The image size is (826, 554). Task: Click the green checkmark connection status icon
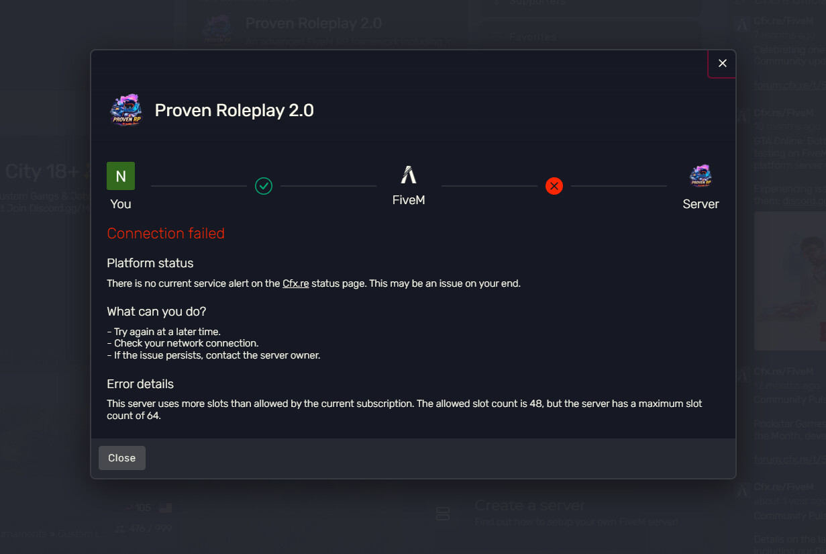264,186
